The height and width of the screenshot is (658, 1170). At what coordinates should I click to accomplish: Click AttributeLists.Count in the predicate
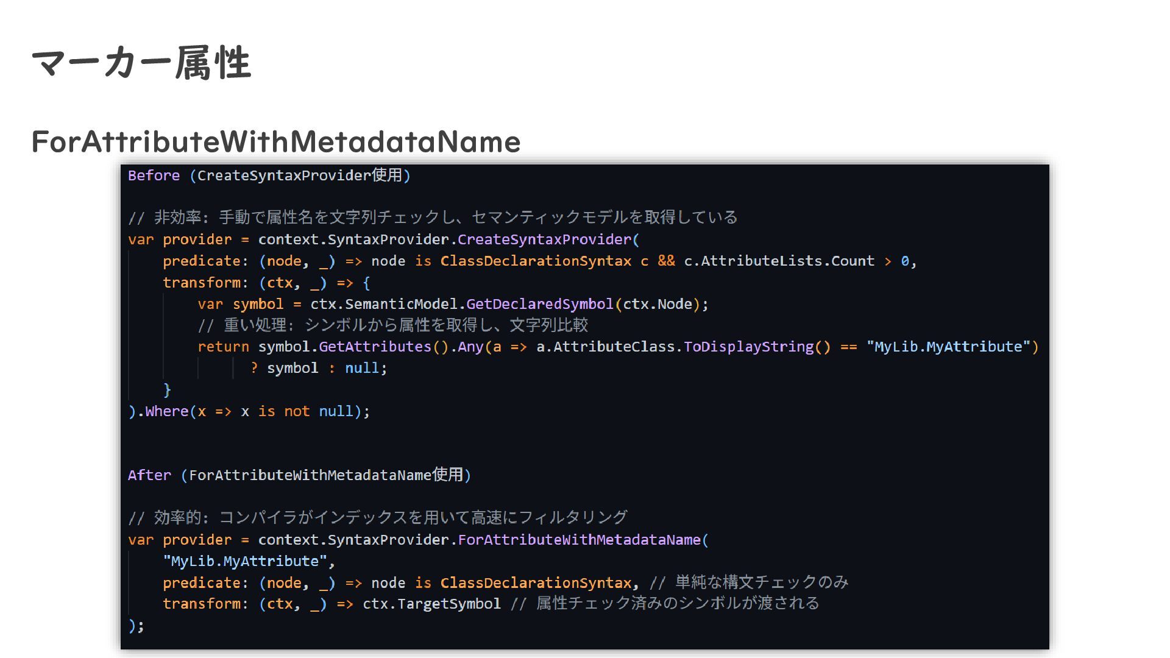pos(787,261)
